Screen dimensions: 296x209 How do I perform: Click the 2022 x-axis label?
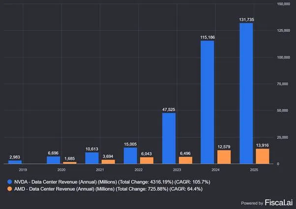click(x=138, y=170)
